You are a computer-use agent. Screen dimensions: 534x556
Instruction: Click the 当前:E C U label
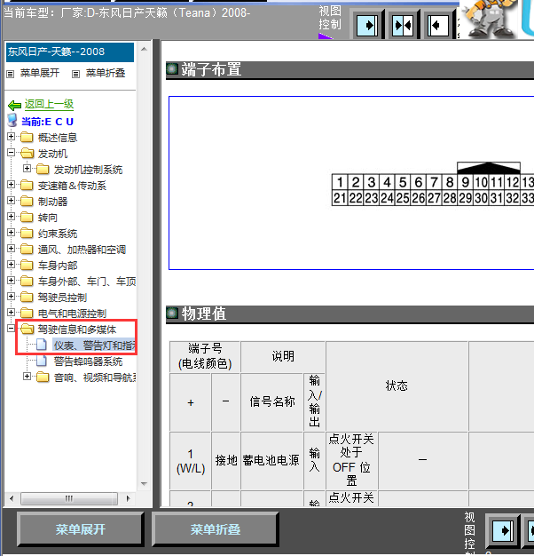[x=47, y=122]
